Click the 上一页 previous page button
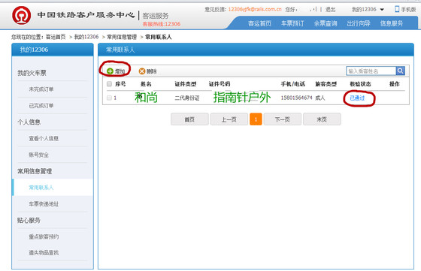The image size is (421, 271). pyautogui.click(x=229, y=119)
